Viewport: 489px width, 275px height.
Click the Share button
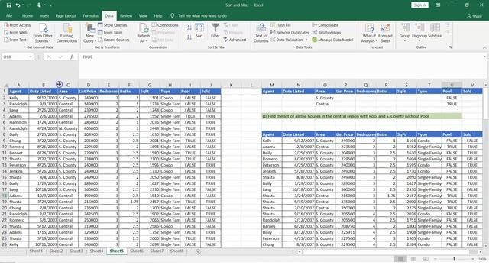point(474,16)
